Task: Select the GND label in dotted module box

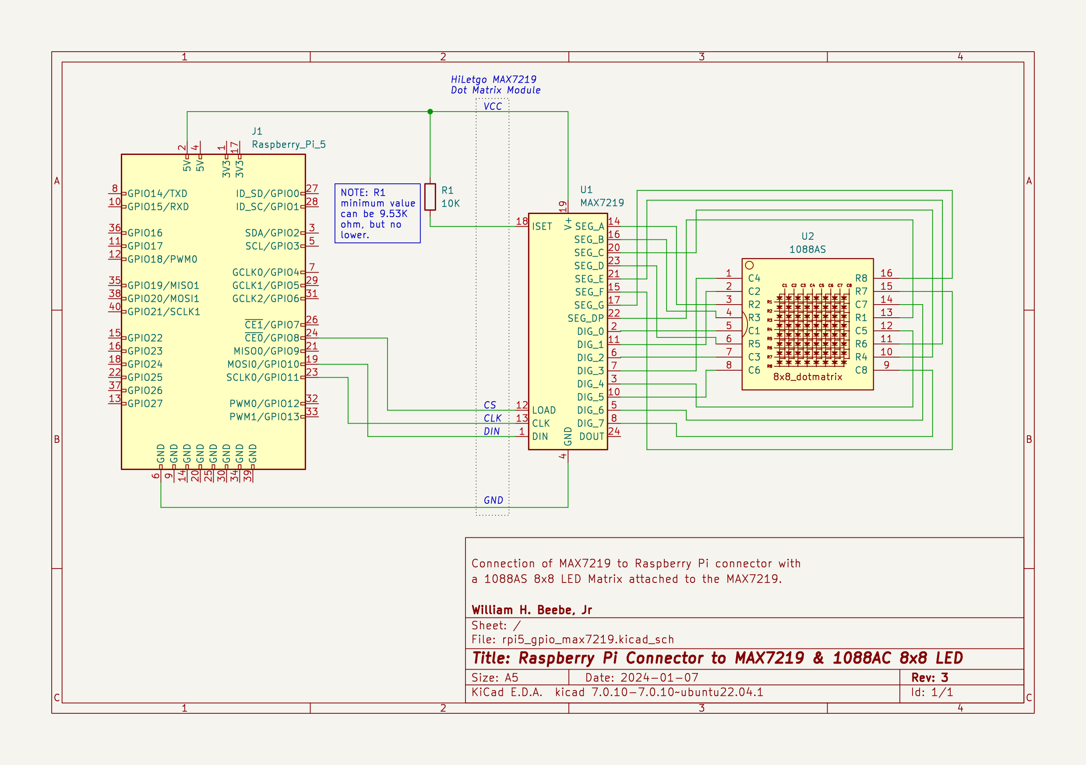Action: tap(494, 500)
